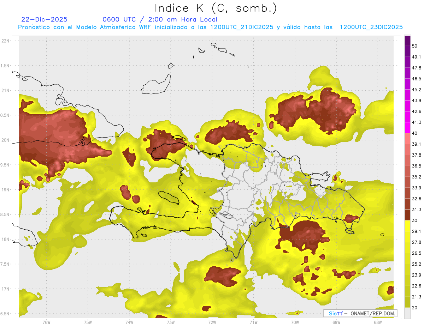
Task: Click the '47.8' colorbar value
Action: pos(417,68)
